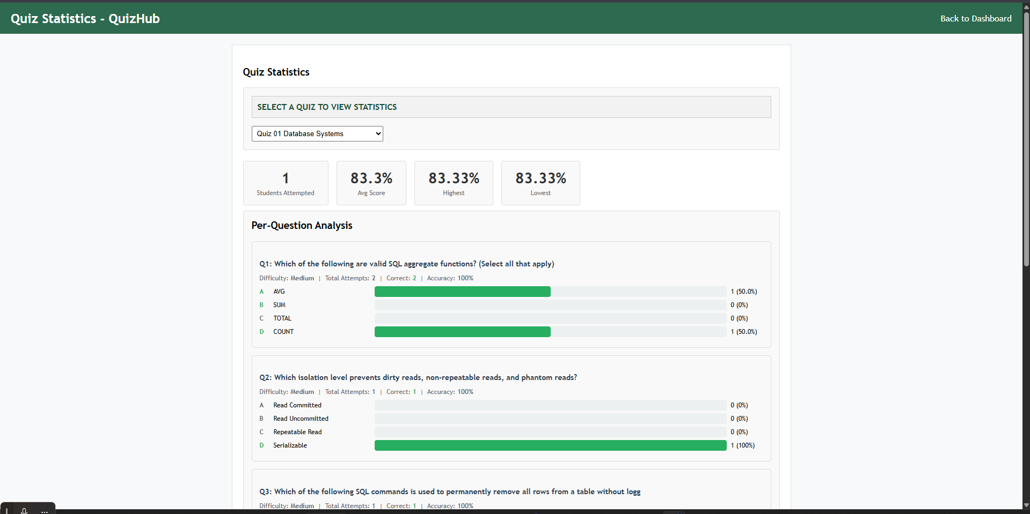Click "Total Attempts: 1" under Q3
The image size is (1030, 514).
point(350,506)
